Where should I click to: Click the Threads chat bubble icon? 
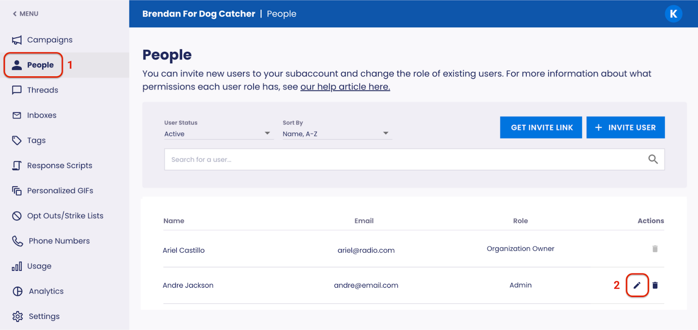click(17, 90)
